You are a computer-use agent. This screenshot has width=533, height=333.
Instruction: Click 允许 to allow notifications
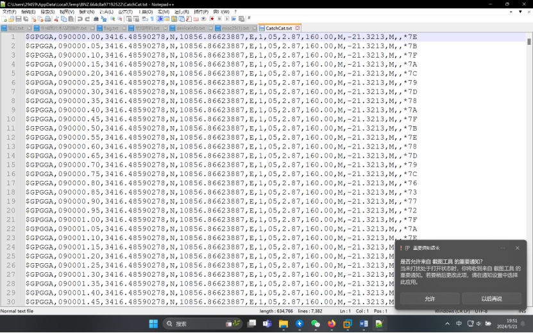(x=430, y=299)
